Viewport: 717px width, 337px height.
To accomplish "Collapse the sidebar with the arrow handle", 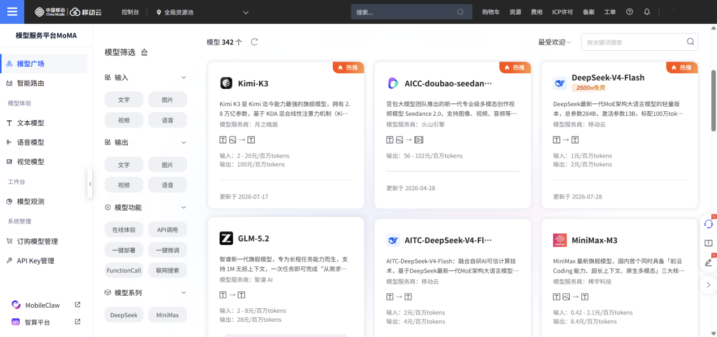I will [90, 183].
